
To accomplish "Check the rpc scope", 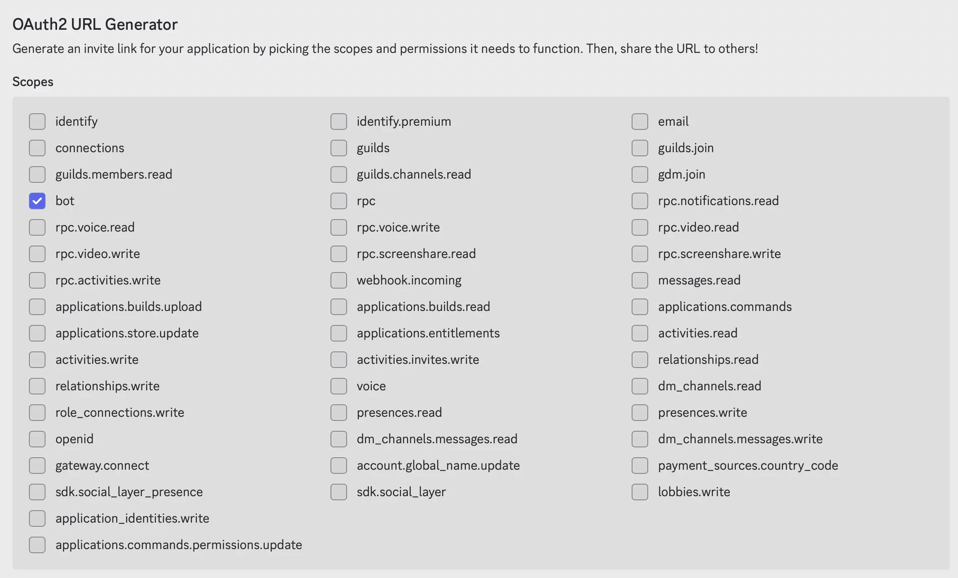I will (x=338, y=201).
